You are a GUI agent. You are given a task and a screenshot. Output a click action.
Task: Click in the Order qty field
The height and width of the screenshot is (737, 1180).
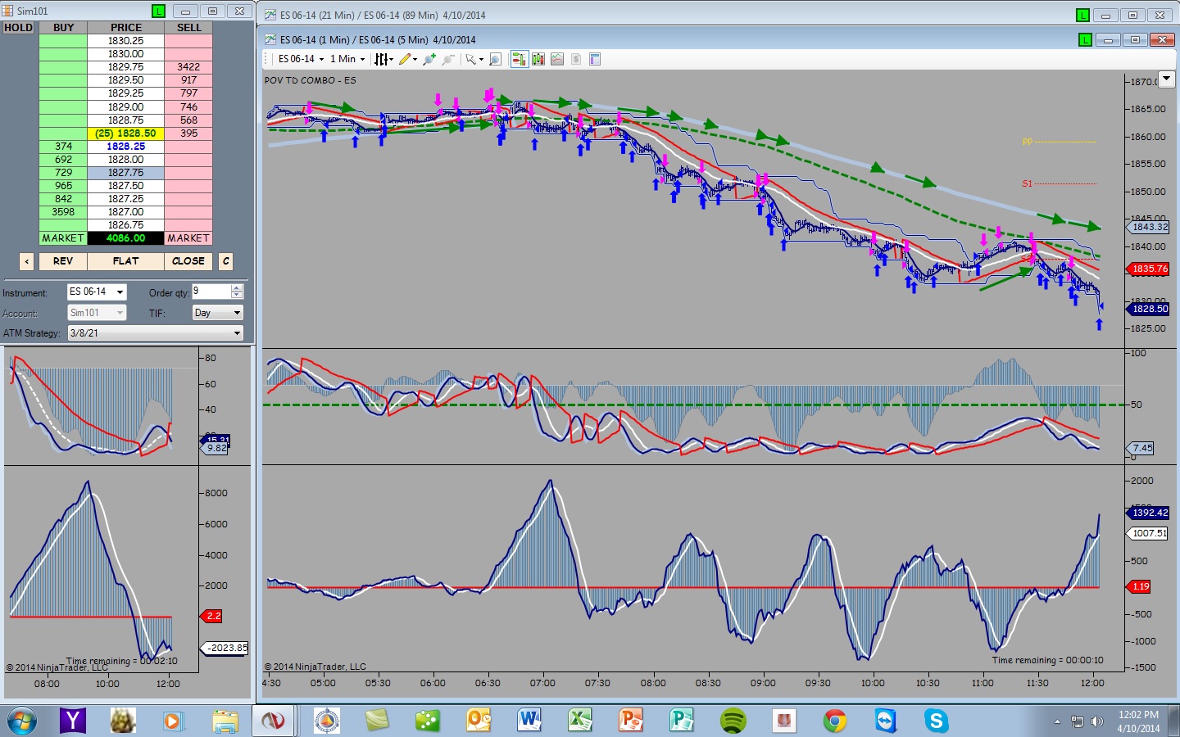point(211,292)
